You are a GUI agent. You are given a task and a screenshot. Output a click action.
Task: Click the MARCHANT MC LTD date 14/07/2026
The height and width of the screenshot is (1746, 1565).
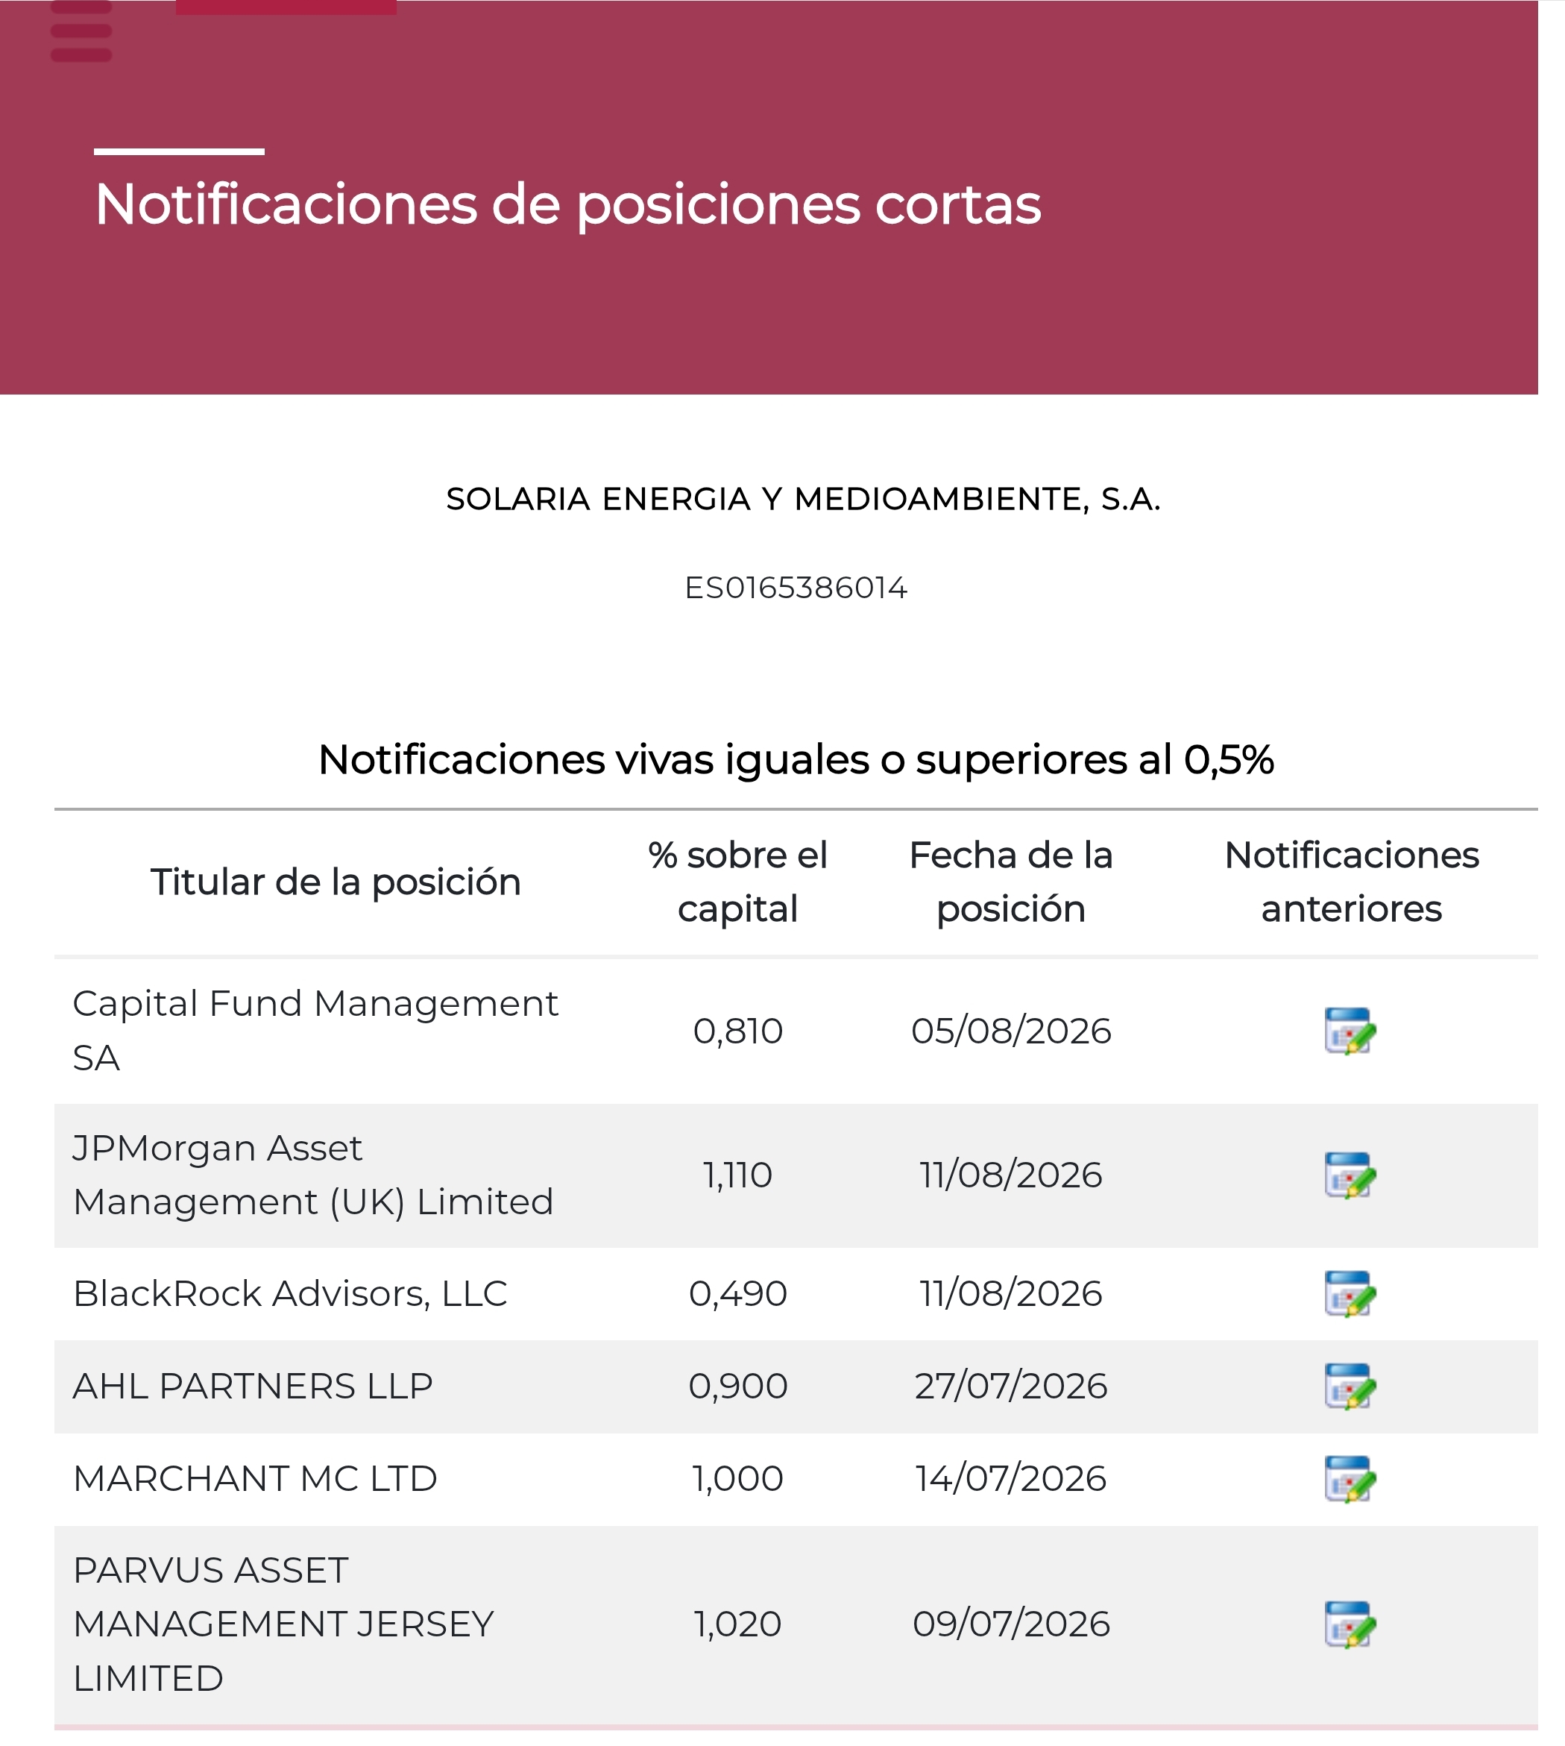tap(1011, 1478)
